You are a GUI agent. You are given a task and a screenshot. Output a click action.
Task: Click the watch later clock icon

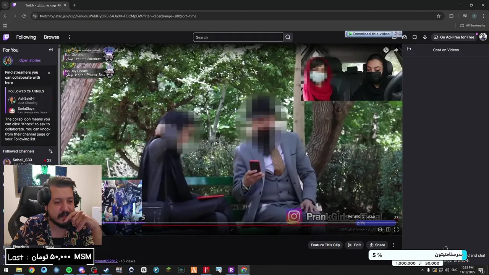pos(386,50)
